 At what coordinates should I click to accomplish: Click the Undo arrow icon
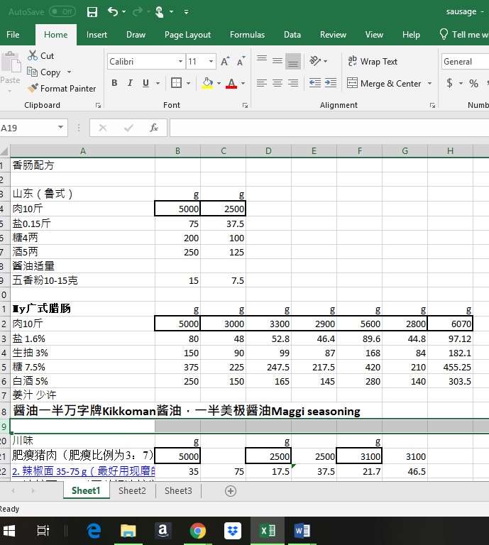tap(113, 12)
